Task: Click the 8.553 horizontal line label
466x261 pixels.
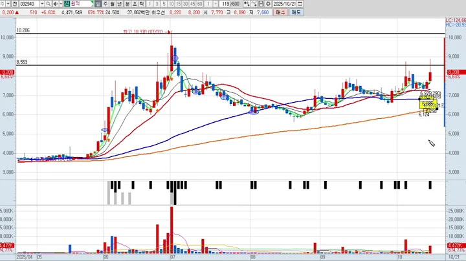Action: click(22, 62)
